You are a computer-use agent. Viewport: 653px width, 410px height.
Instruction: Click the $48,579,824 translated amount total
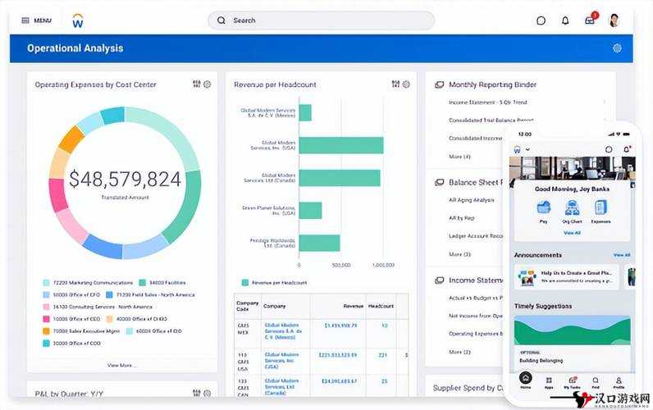(x=125, y=180)
